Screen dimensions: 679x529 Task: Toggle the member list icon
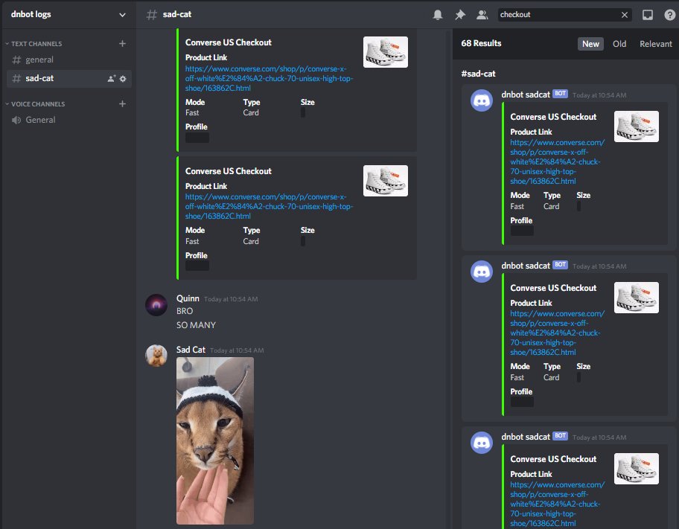coord(482,15)
